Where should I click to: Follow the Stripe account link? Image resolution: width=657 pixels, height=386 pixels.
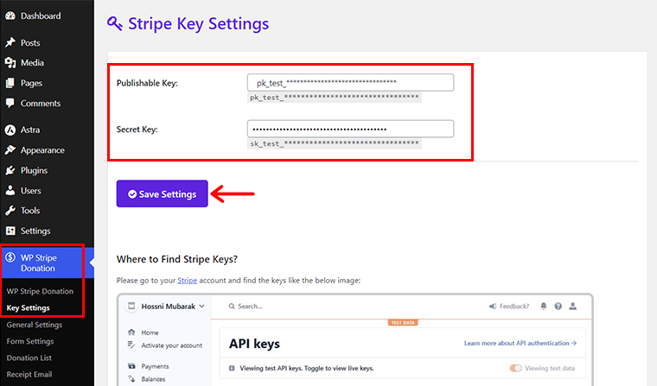tap(188, 280)
